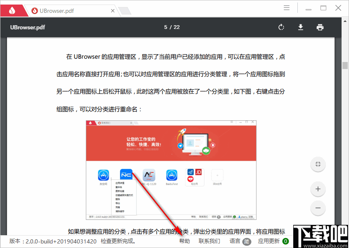Toggle the 语言 language switch to 简
The image size is (349, 248).
246,241
